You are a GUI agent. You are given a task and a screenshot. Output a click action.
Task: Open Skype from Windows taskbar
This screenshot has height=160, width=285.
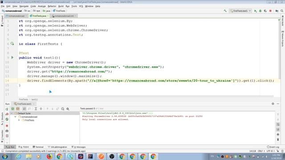[70, 156]
